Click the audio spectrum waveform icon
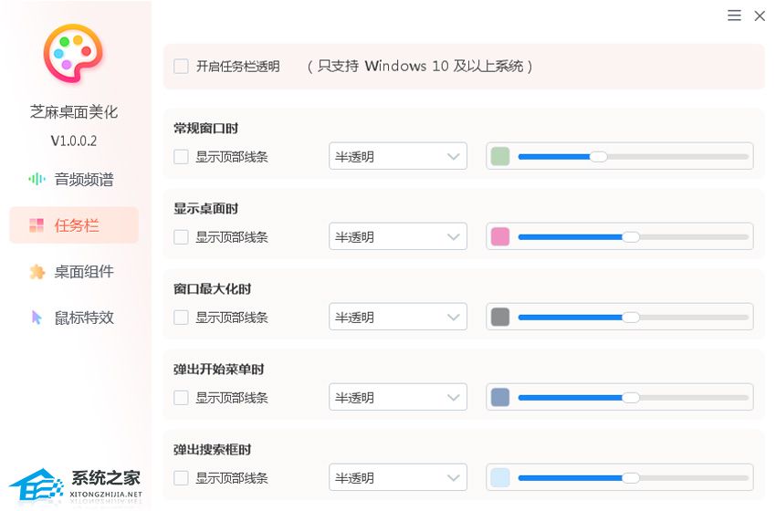776x511 pixels. [37, 180]
